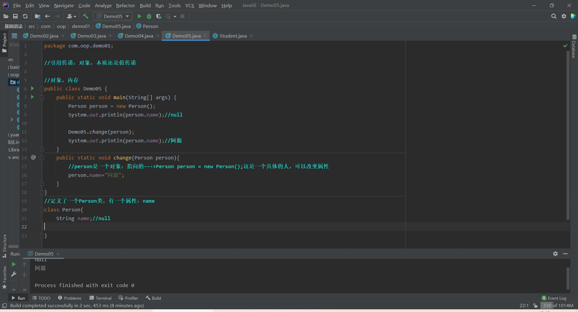This screenshot has height=312, width=578.
Task: Click the Back navigation arrow
Action: click(47, 16)
